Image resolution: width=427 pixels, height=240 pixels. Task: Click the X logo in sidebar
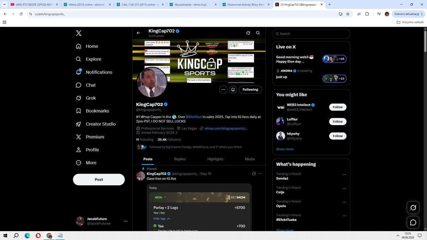tap(79, 33)
